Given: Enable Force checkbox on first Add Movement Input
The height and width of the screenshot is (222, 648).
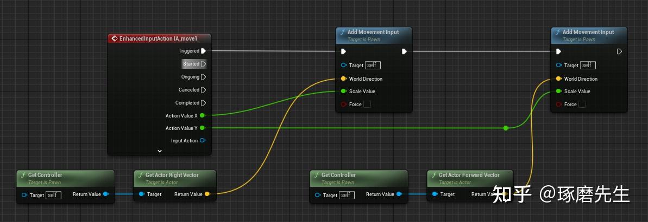Looking at the screenshot, I should click(x=367, y=105).
